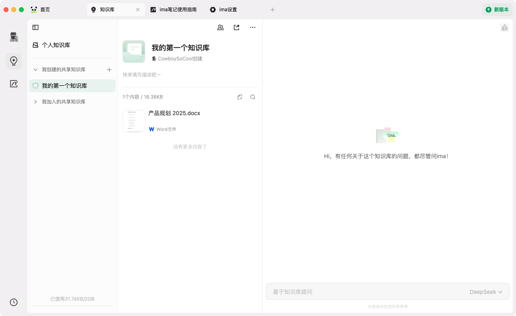The width and height of the screenshot is (516, 316).
Task: Open the knowledge base lightbulb sidebar icon
Action: [x=14, y=61]
